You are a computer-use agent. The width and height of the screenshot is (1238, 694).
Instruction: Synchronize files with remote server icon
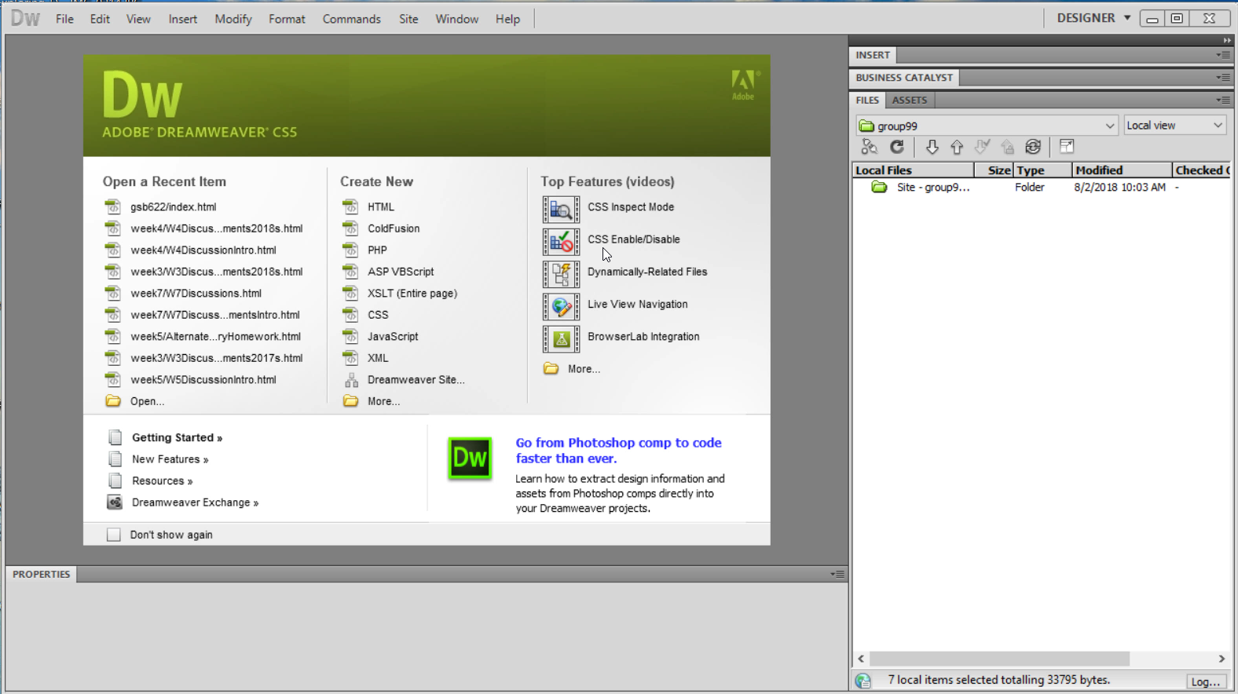[x=1033, y=147]
